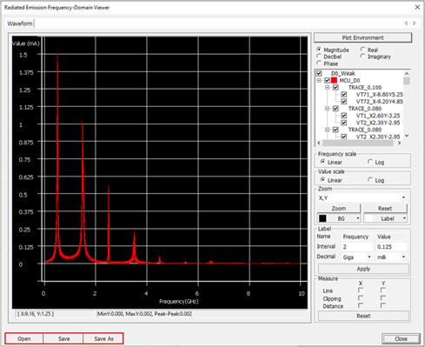Image resolution: width=425 pixels, height=347 pixels.
Task: Click the tab scroll right arrow
Action: pyautogui.click(x=415, y=23)
